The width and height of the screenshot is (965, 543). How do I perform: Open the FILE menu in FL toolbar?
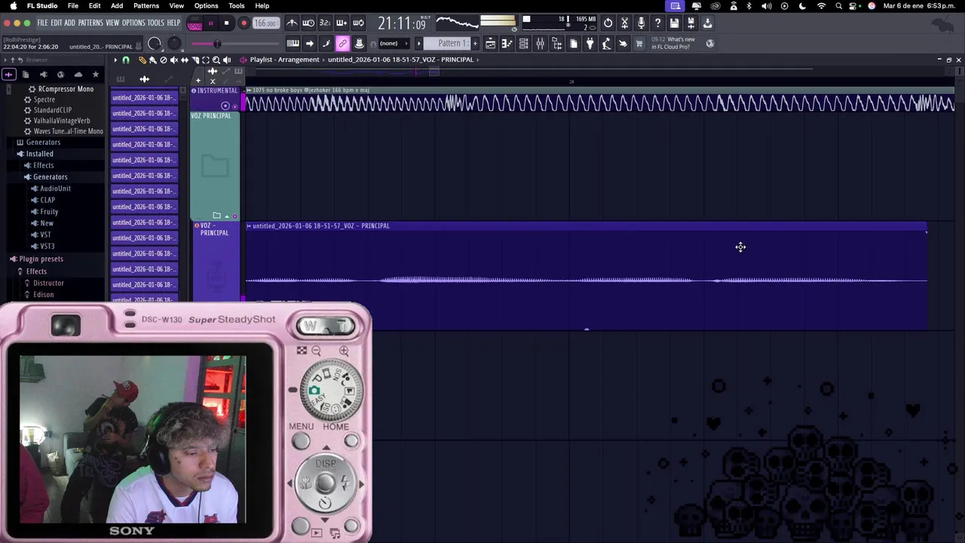click(43, 23)
